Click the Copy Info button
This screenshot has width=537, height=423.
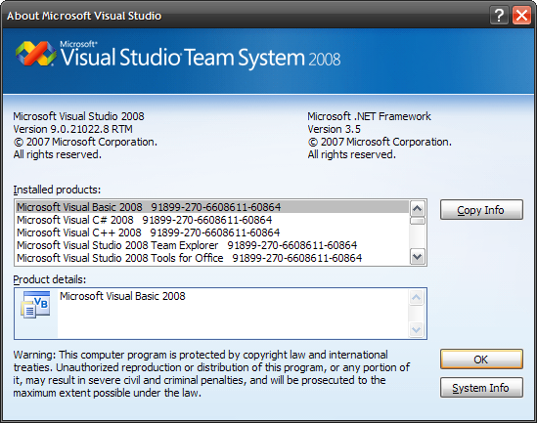click(x=481, y=210)
